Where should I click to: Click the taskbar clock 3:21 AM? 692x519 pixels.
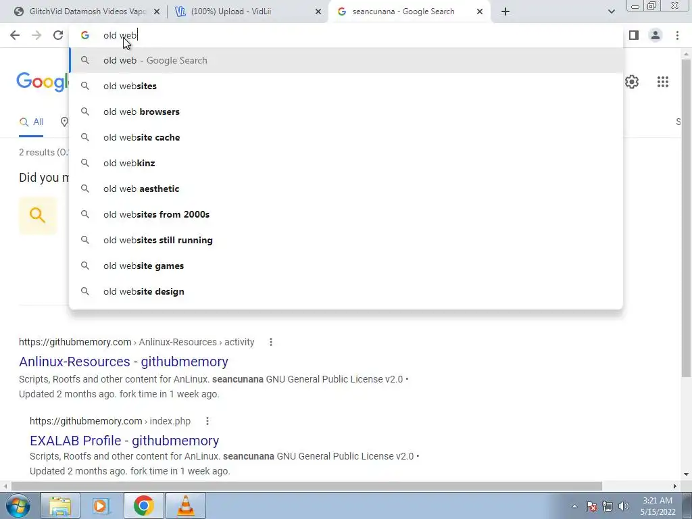[x=658, y=505]
